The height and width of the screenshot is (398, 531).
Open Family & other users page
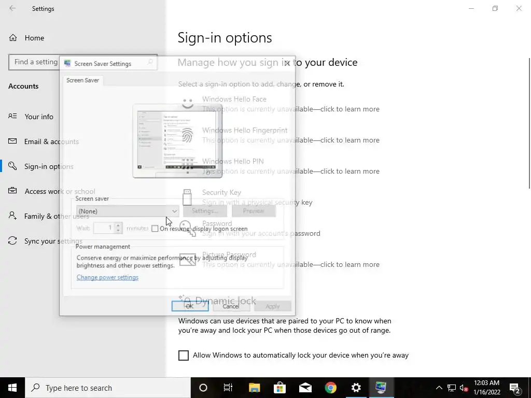click(x=57, y=216)
